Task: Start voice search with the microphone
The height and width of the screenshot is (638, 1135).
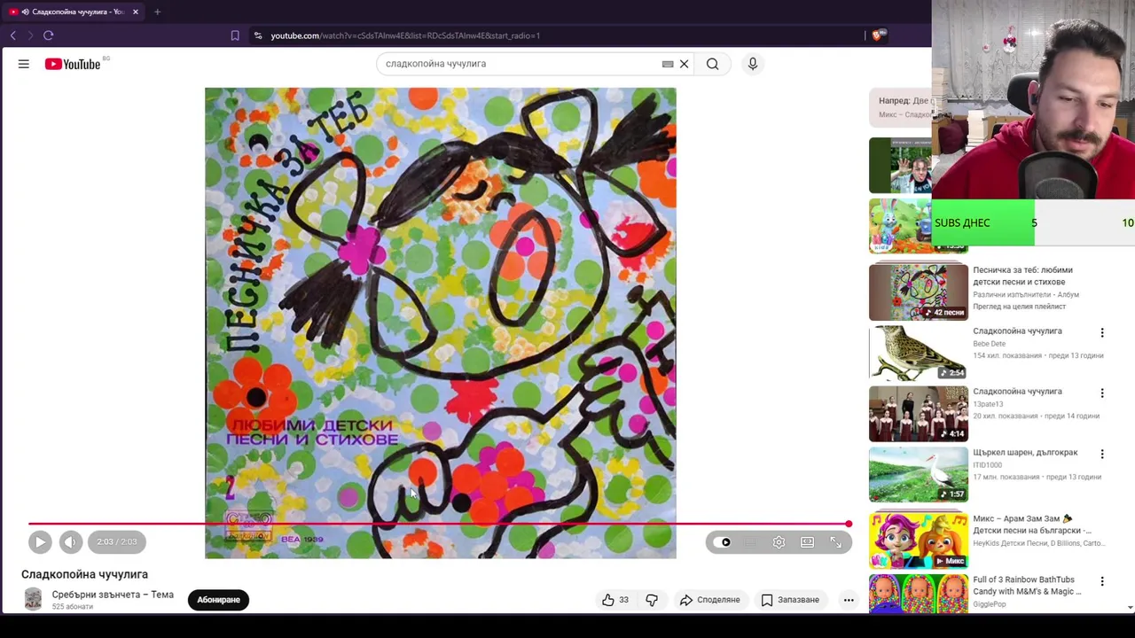Action: [x=752, y=64]
